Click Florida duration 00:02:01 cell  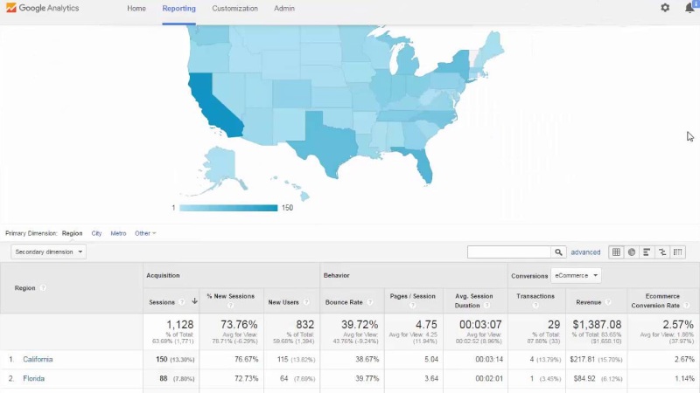click(489, 378)
